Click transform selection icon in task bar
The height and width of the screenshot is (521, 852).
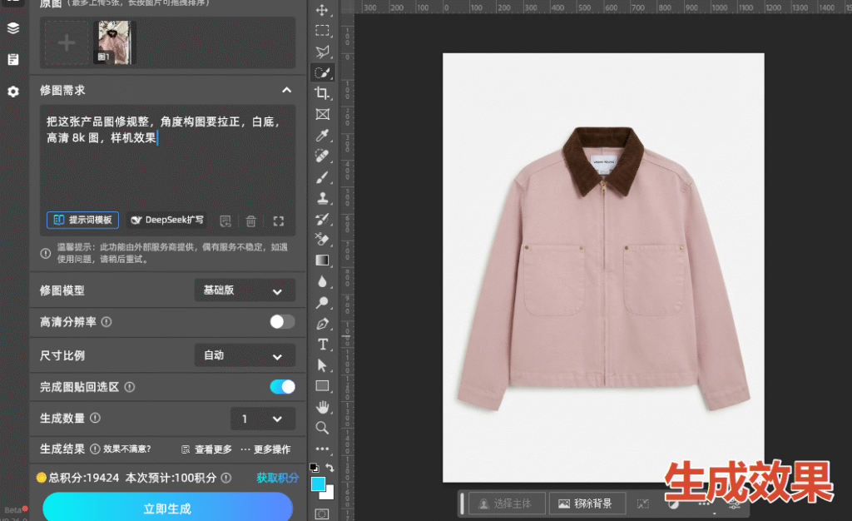coord(643,504)
